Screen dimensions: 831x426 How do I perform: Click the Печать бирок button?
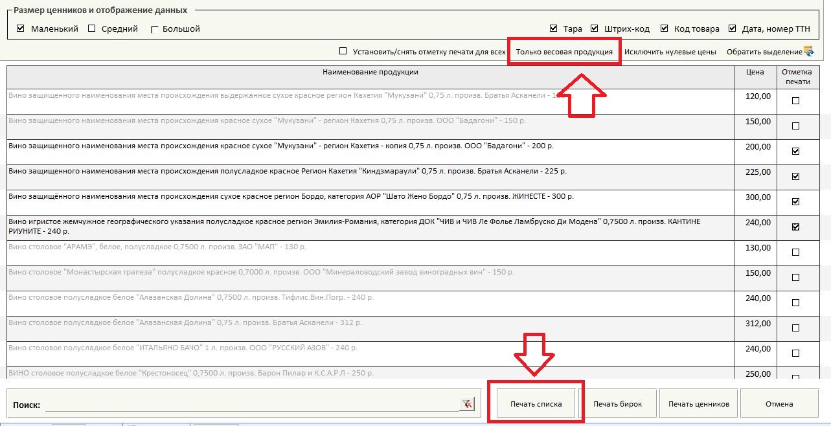click(618, 404)
